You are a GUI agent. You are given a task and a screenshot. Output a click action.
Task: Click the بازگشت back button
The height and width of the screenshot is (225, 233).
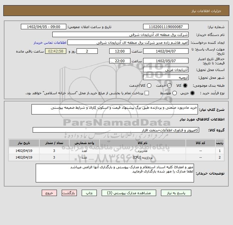69,193
